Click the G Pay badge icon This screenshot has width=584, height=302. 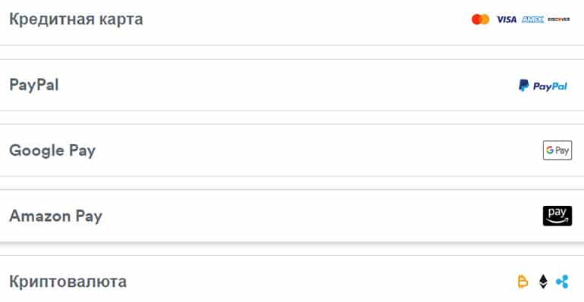coord(557,150)
